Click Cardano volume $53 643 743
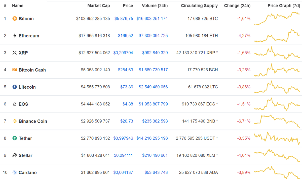302x179 pixels. pyautogui.click(x=156, y=172)
